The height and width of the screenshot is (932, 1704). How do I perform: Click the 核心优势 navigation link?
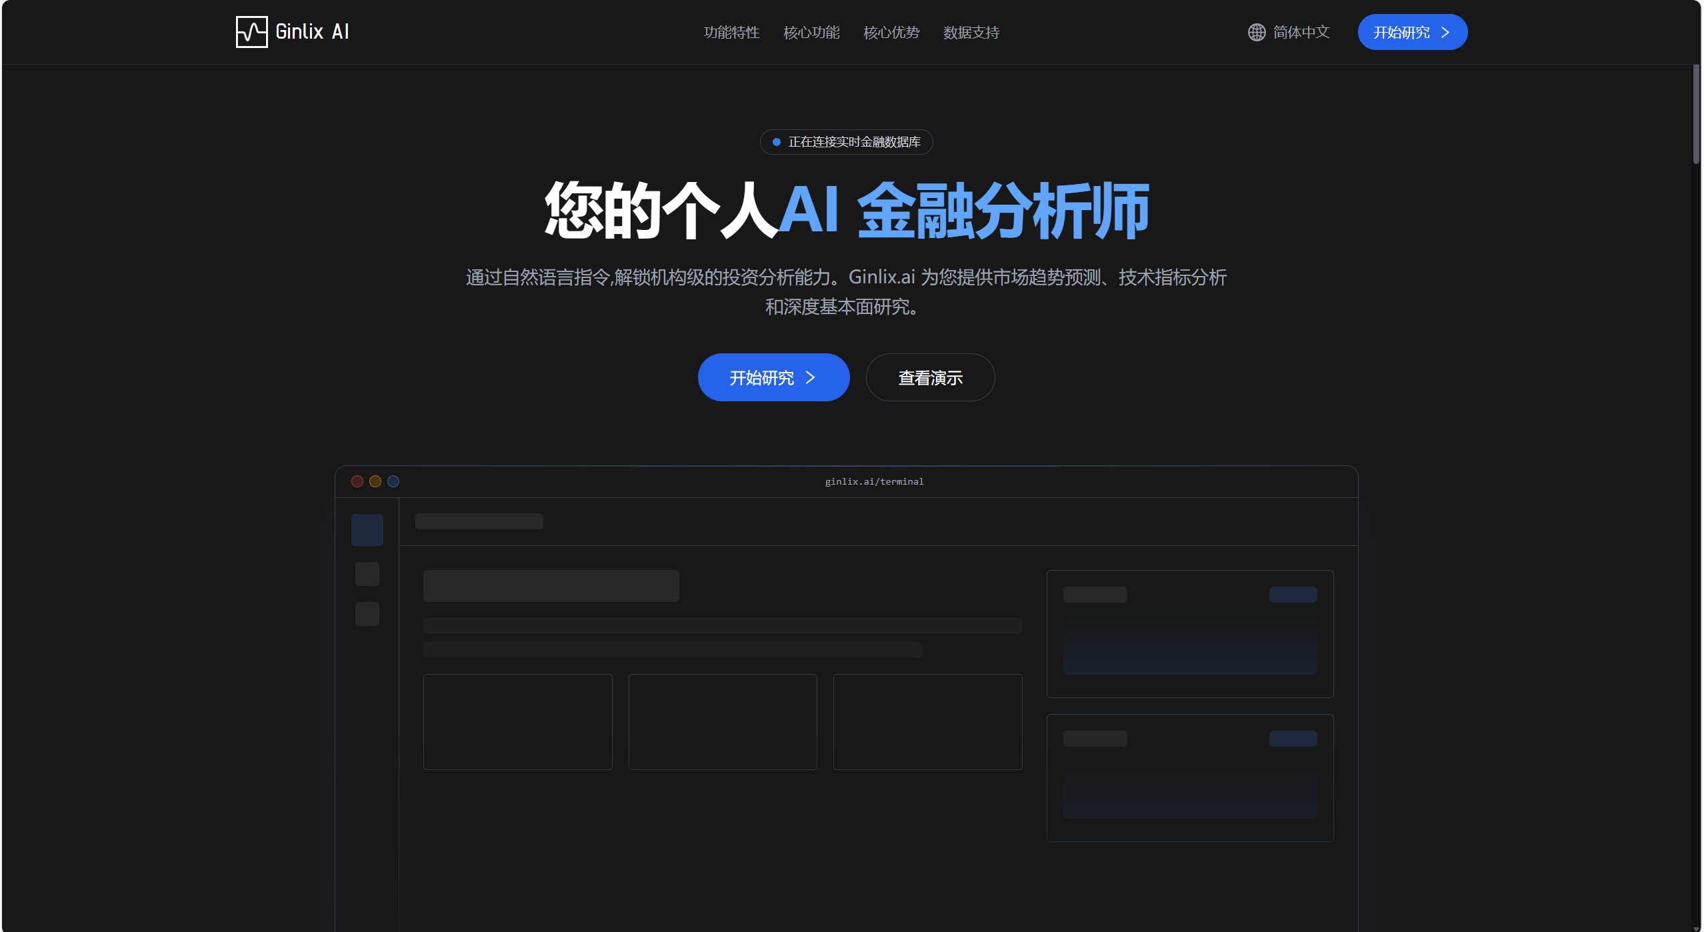click(x=890, y=33)
